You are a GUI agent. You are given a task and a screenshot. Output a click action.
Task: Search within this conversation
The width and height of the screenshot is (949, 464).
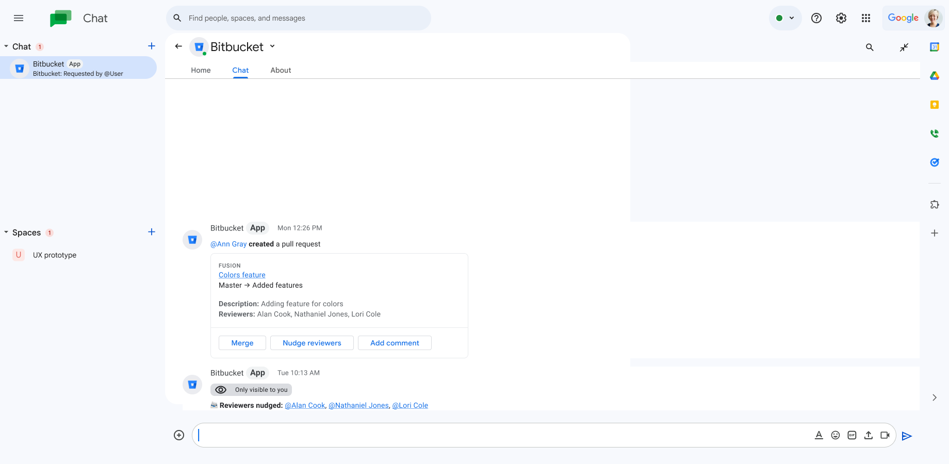pos(870,47)
